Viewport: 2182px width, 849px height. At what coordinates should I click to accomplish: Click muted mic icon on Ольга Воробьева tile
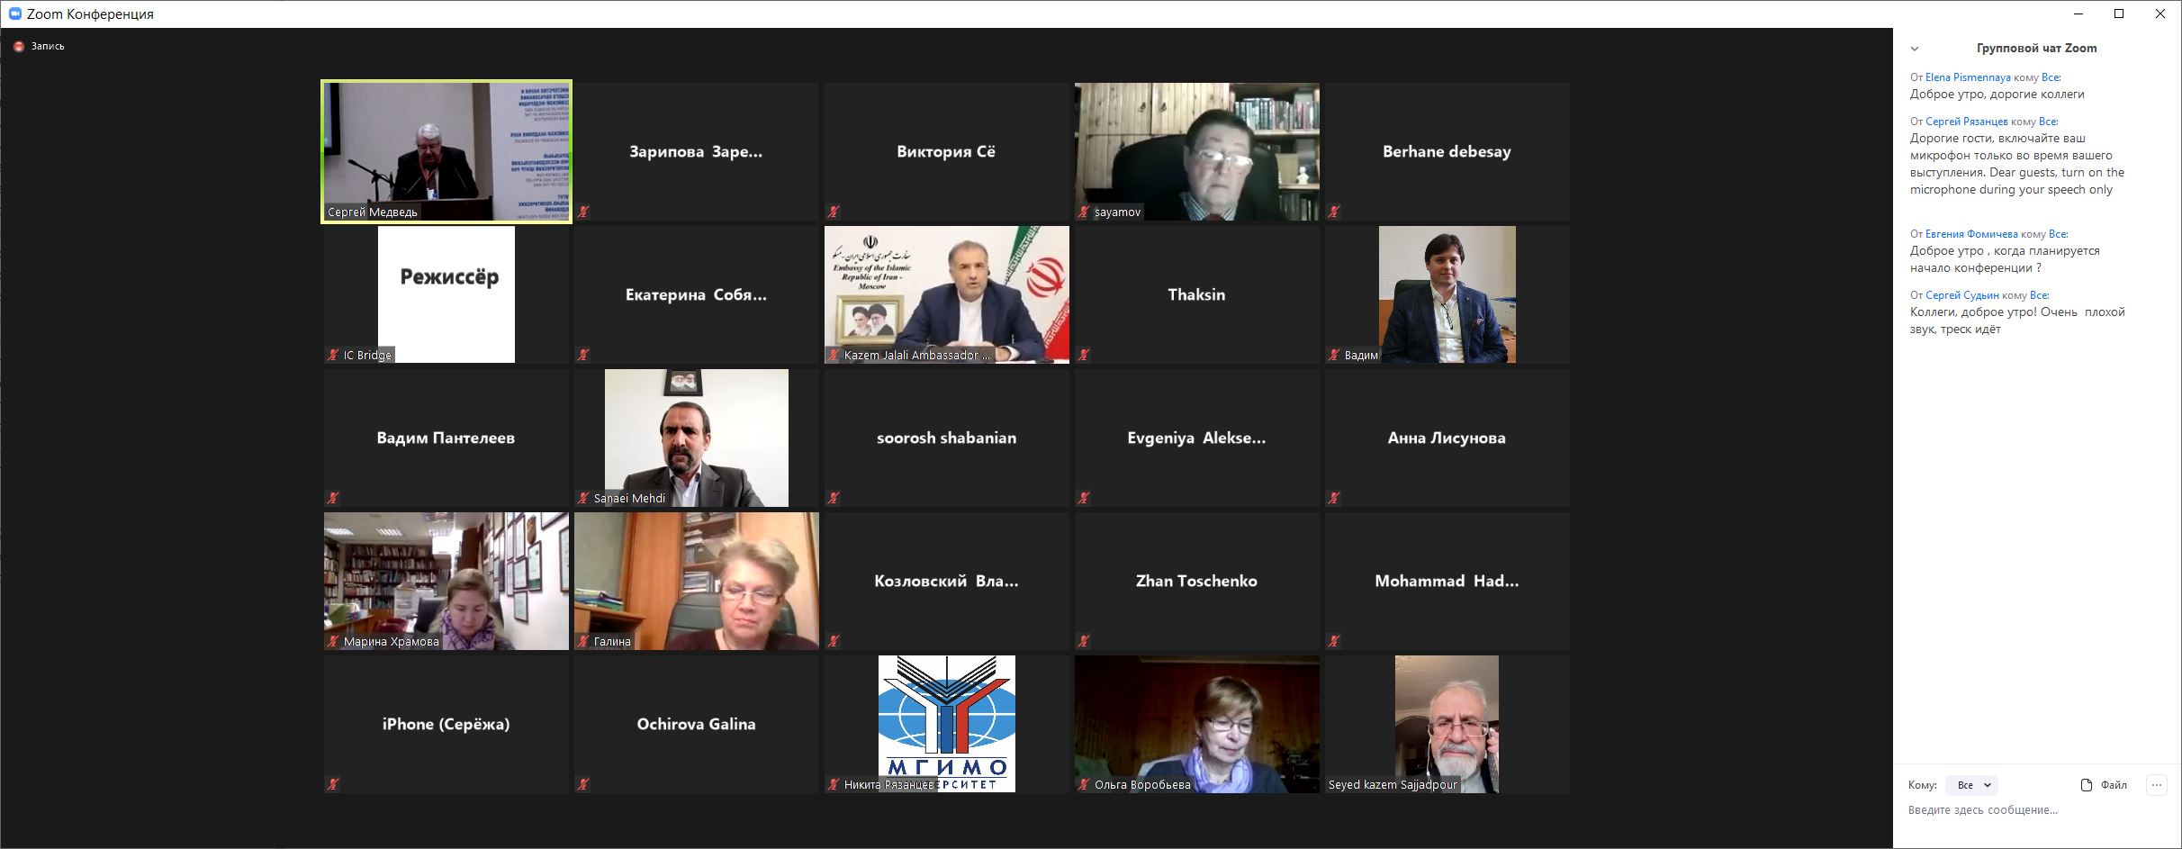[1084, 785]
